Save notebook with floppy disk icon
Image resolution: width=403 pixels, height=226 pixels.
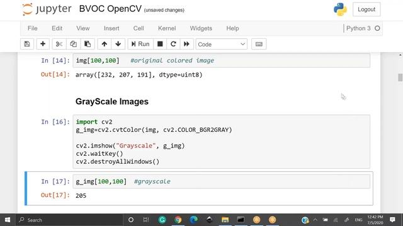click(x=27, y=44)
